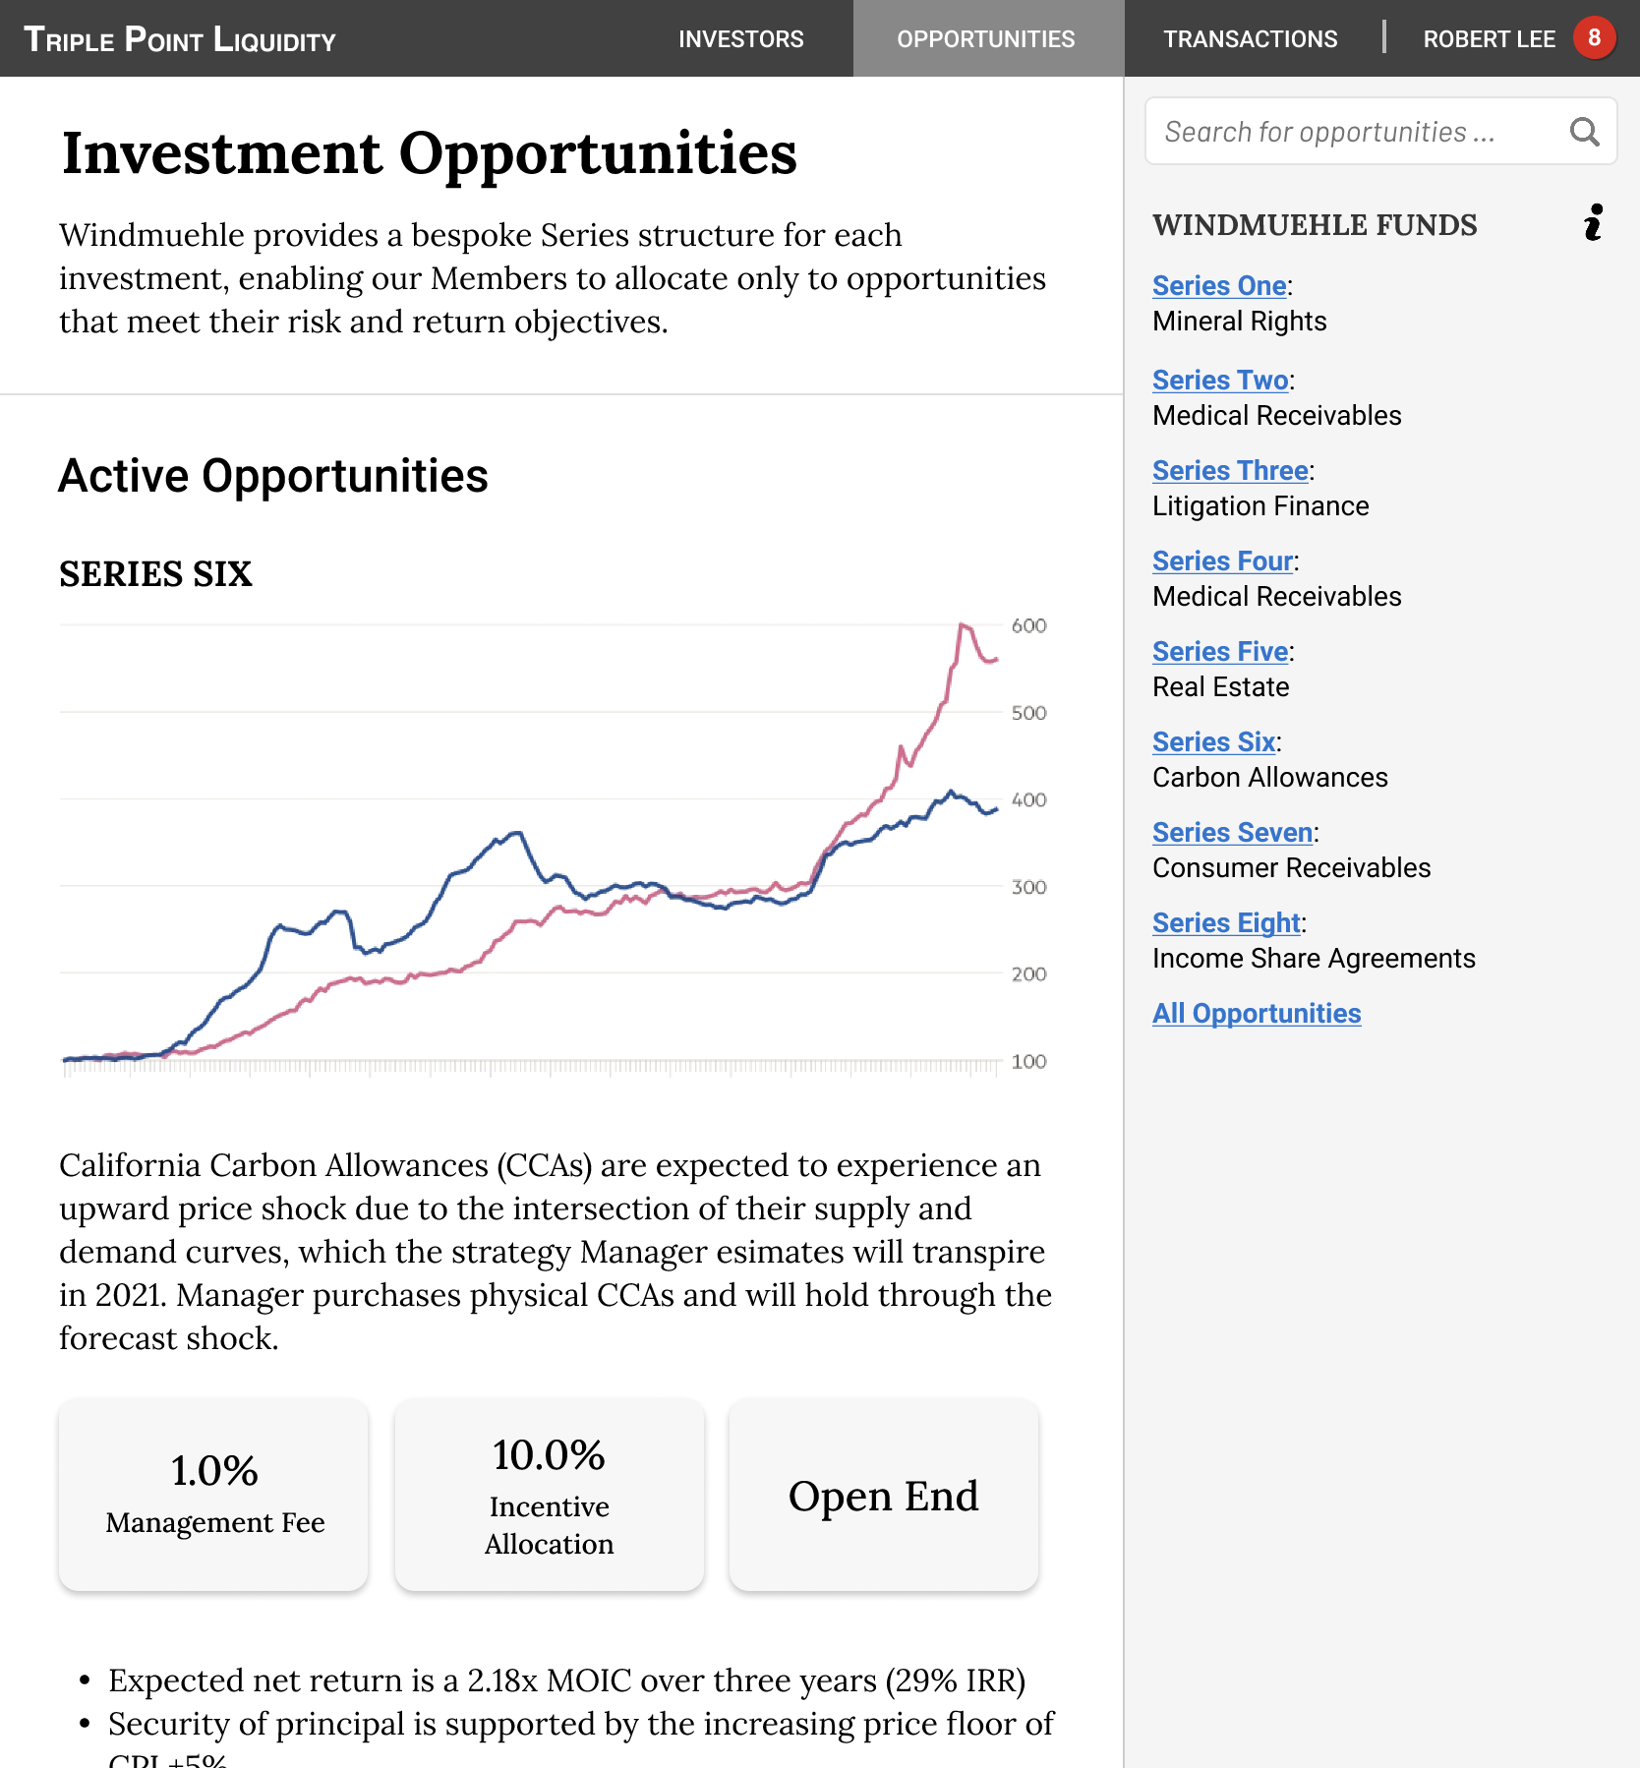This screenshot has height=1768, width=1640.
Task: Open the Series One link
Action: 1219,285
